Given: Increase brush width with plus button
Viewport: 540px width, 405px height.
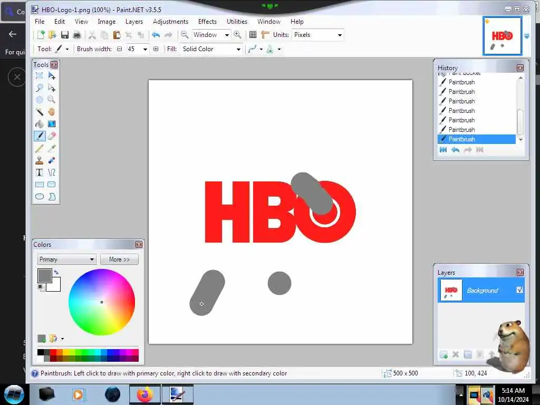Looking at the screenshot, I should (156, 49).
